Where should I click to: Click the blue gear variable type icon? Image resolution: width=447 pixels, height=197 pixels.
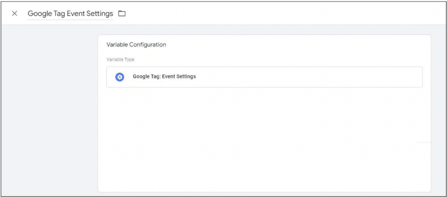120,77
